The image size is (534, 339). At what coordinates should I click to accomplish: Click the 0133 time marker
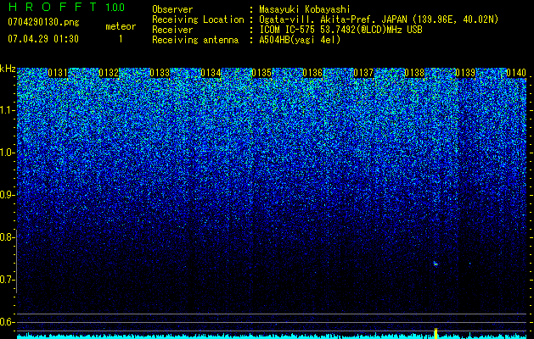point(160,73)
